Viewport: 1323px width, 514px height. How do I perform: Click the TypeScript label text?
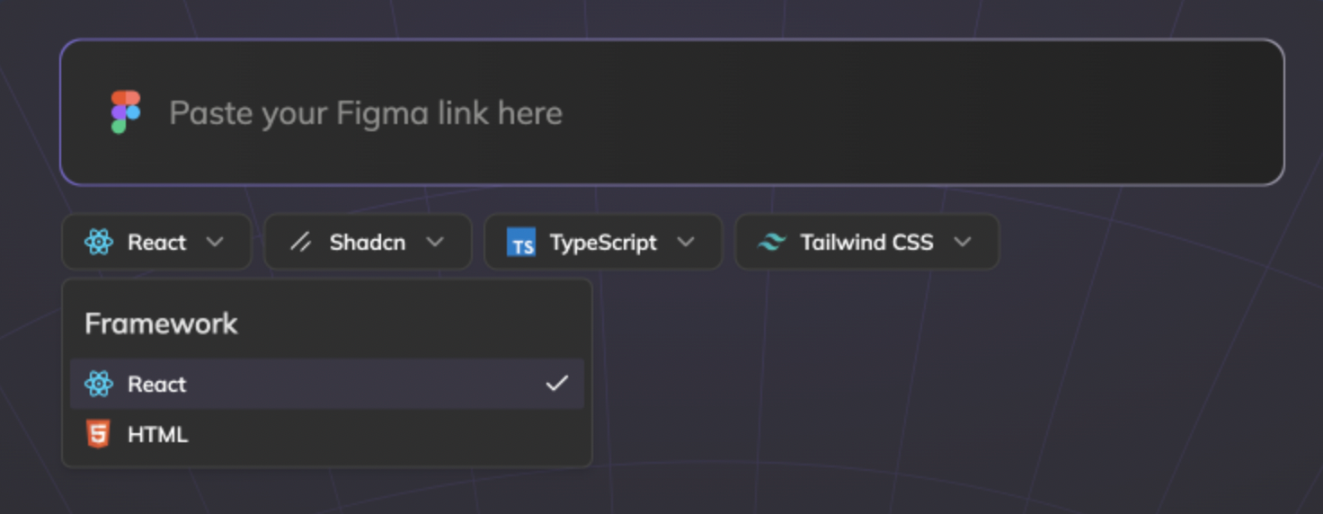point(603,243)
